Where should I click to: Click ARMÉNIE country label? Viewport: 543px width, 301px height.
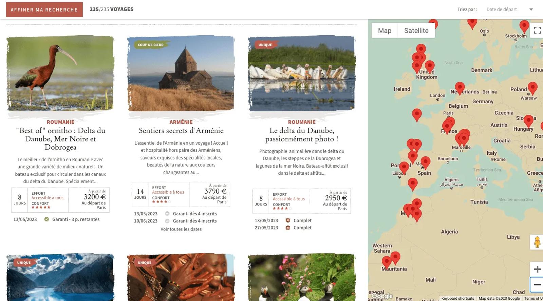click(x=181, y=122)
